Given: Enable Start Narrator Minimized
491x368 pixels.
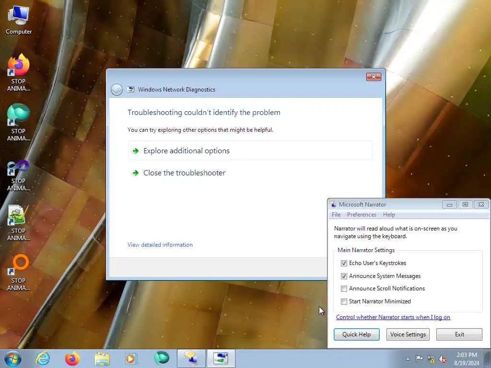Looking at the screenshot, I should click(x=344, y=301).
